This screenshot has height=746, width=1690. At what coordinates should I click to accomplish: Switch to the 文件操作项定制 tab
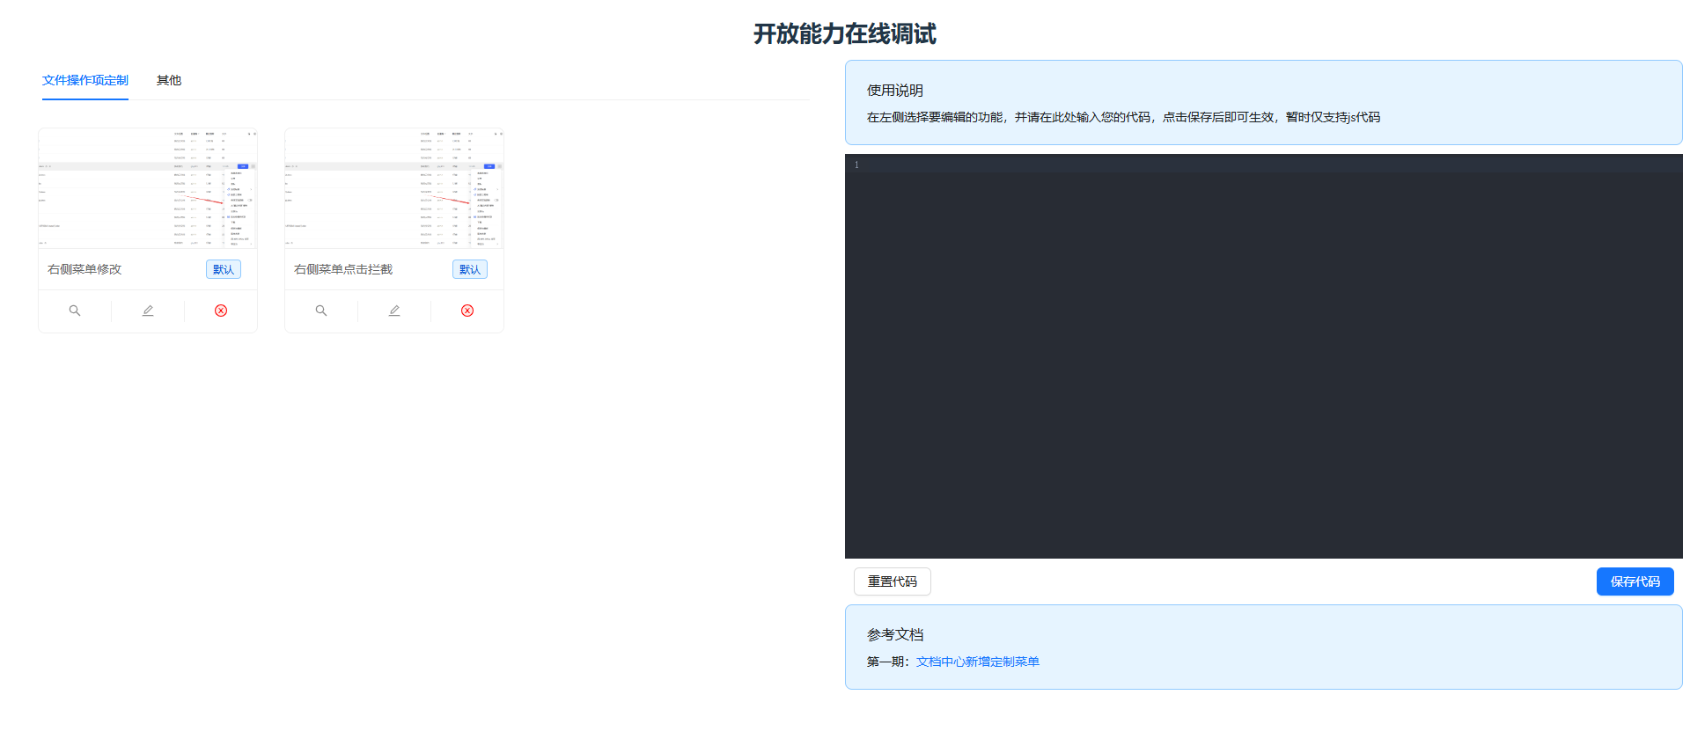tap(85, 80)
